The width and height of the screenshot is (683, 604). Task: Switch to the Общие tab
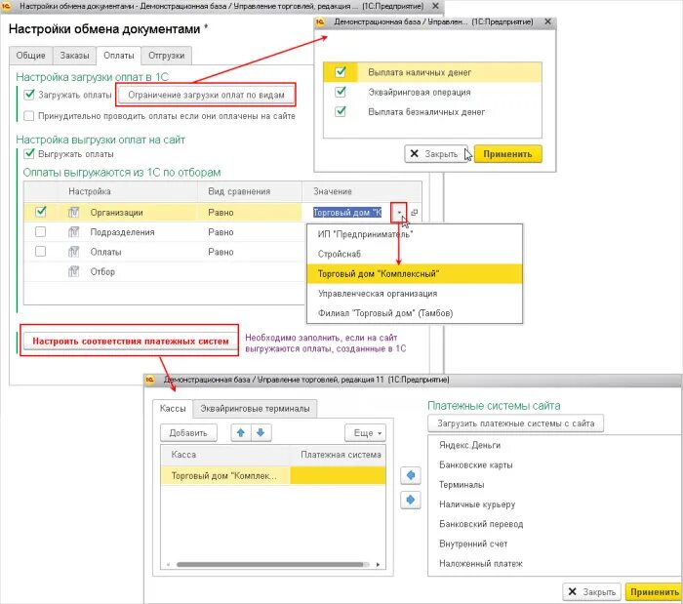click(30, 56)
